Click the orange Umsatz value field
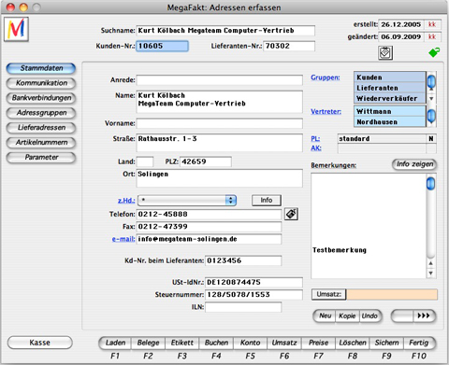Image resolution: width=449 pixels, height=365 pixels. coord(392,294)
